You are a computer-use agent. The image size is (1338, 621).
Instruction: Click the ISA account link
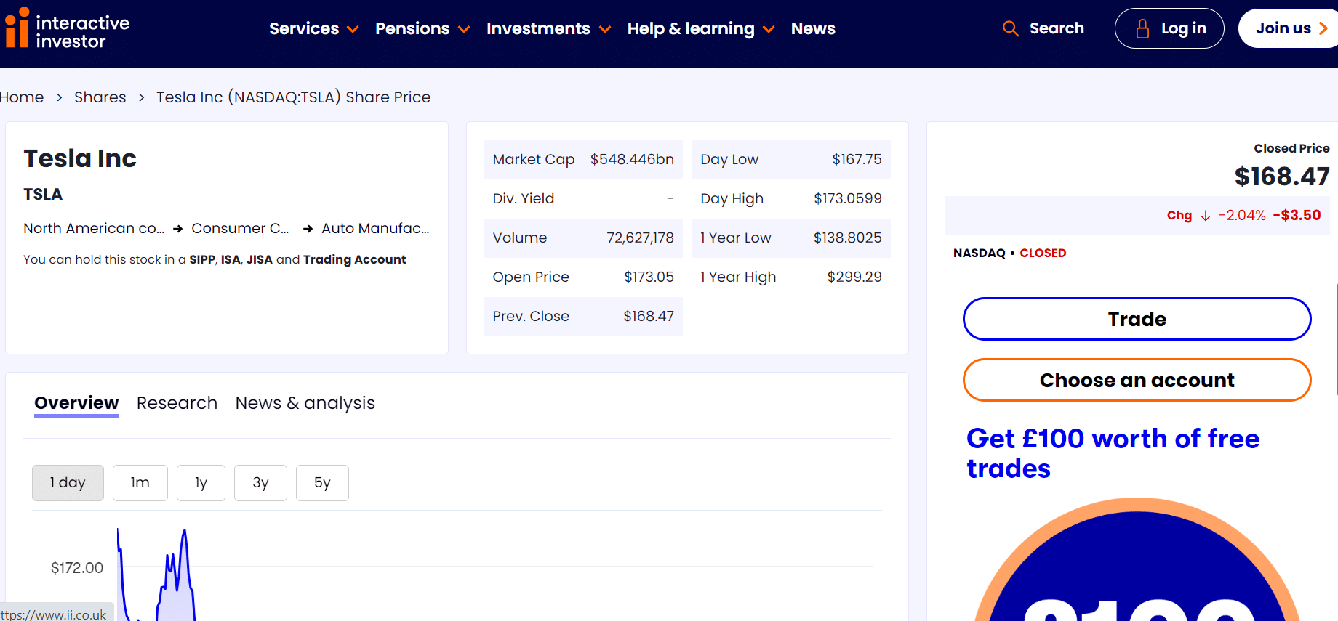231,259
